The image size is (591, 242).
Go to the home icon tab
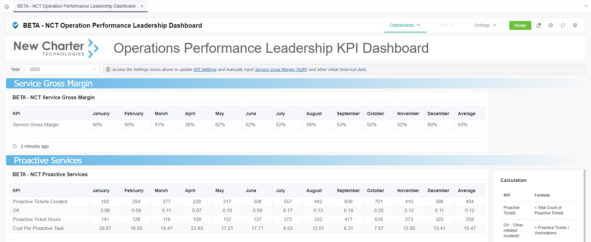pyautogui.click(x=7, y=6)
